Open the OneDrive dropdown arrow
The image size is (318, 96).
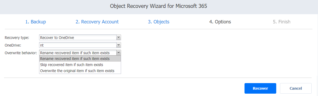click(119, 45)
